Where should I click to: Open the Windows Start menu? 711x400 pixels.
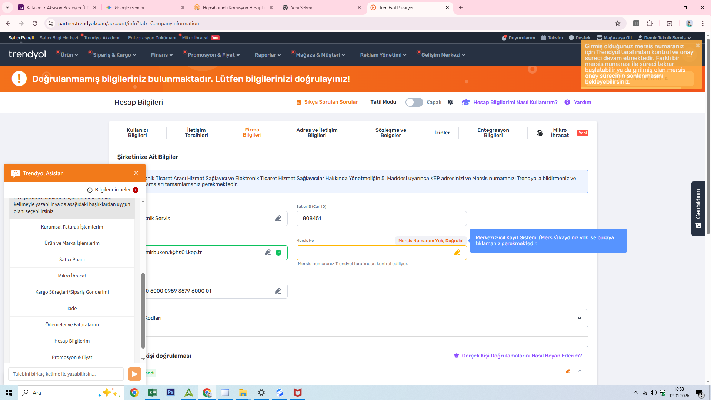[9, 393]
